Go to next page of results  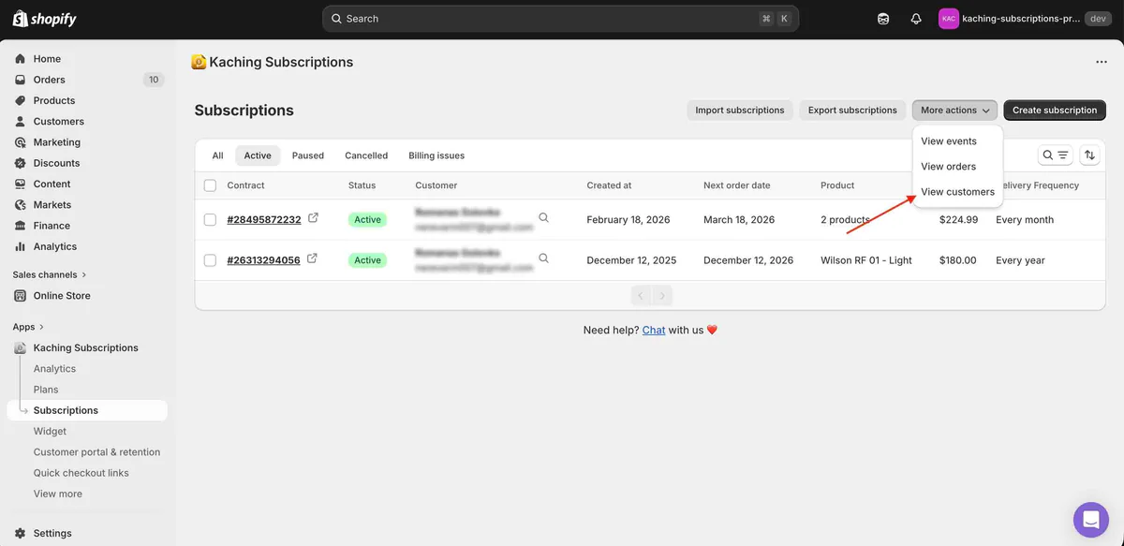(x=662, y=296)
